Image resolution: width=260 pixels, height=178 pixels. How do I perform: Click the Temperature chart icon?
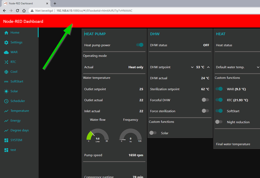coord(6,111)
